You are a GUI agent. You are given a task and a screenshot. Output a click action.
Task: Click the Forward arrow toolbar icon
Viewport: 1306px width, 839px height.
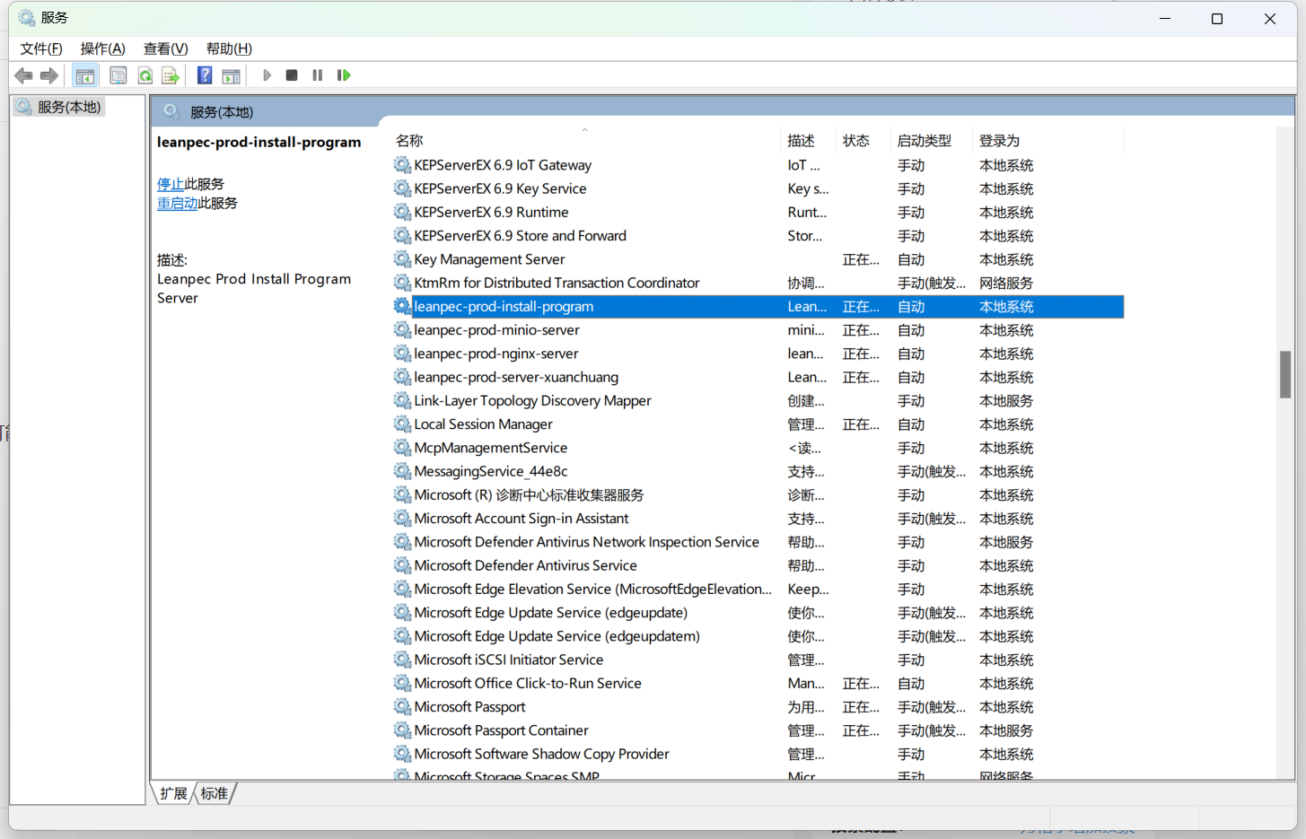49,75
